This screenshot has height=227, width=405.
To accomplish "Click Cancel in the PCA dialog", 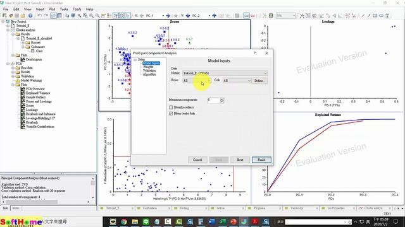I will pyautogui.click(x=197, y=160).
